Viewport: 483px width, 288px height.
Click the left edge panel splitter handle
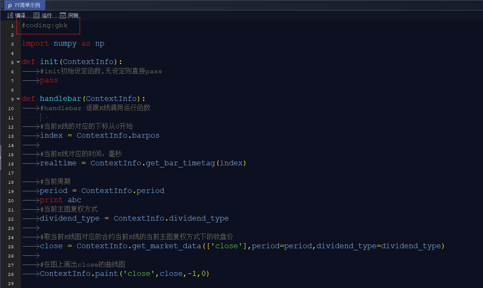coord(1,157)
